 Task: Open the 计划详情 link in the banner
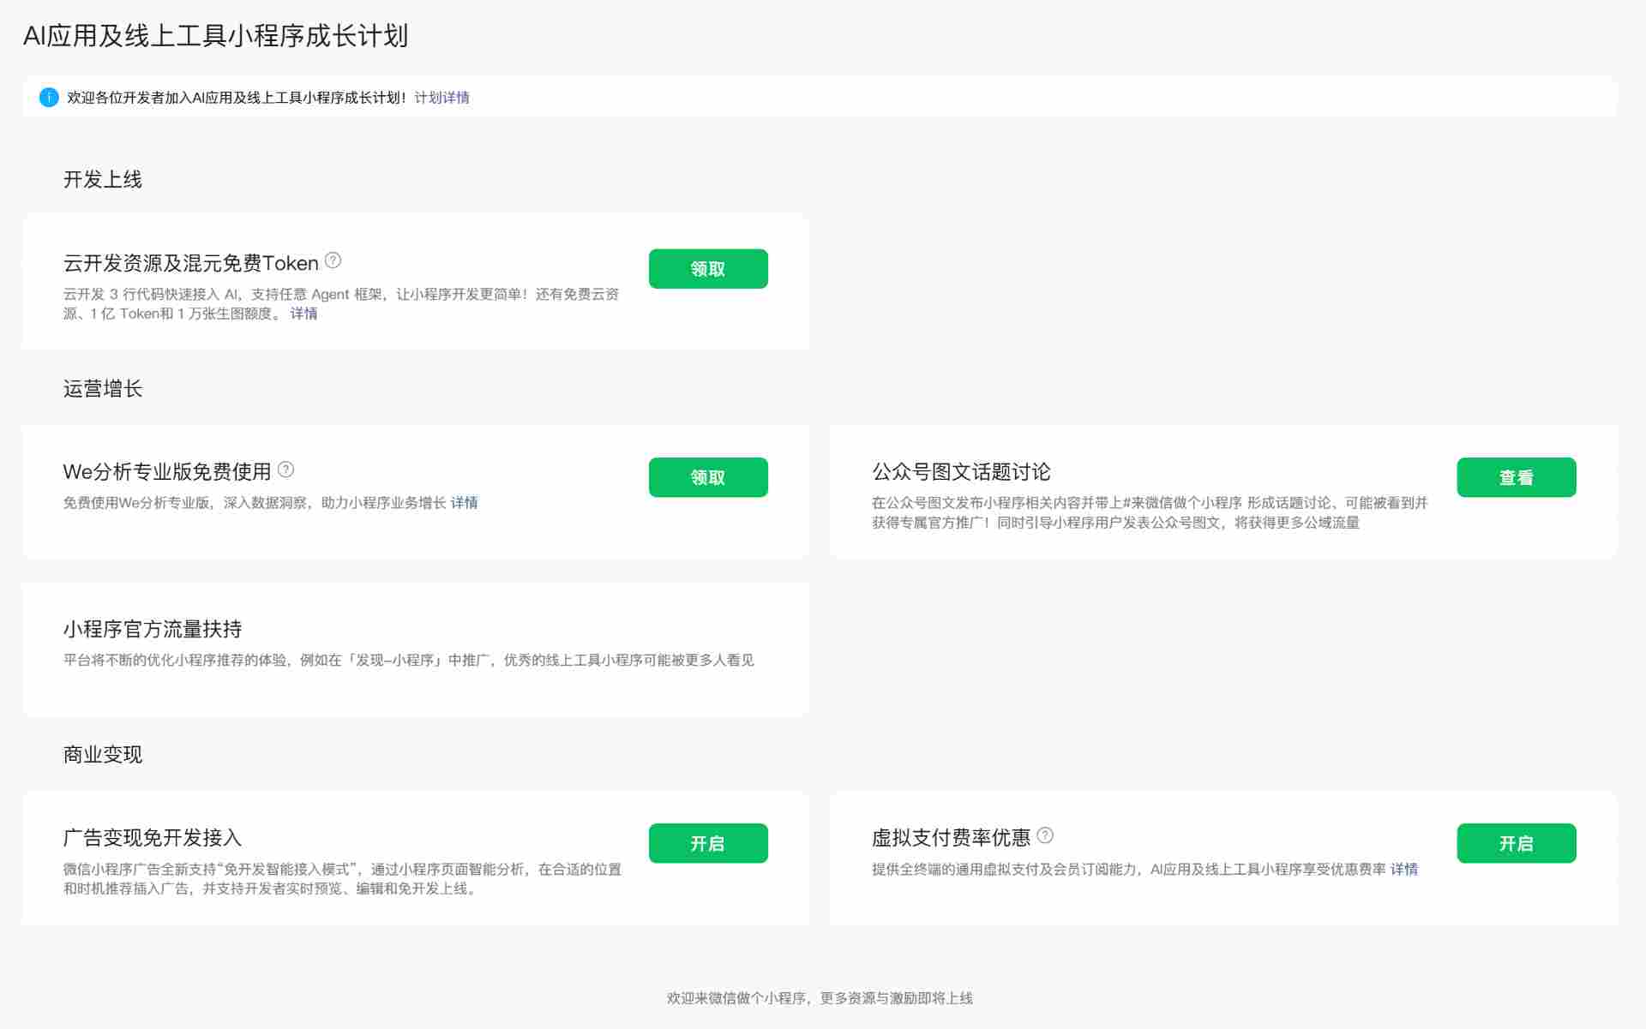442,98
